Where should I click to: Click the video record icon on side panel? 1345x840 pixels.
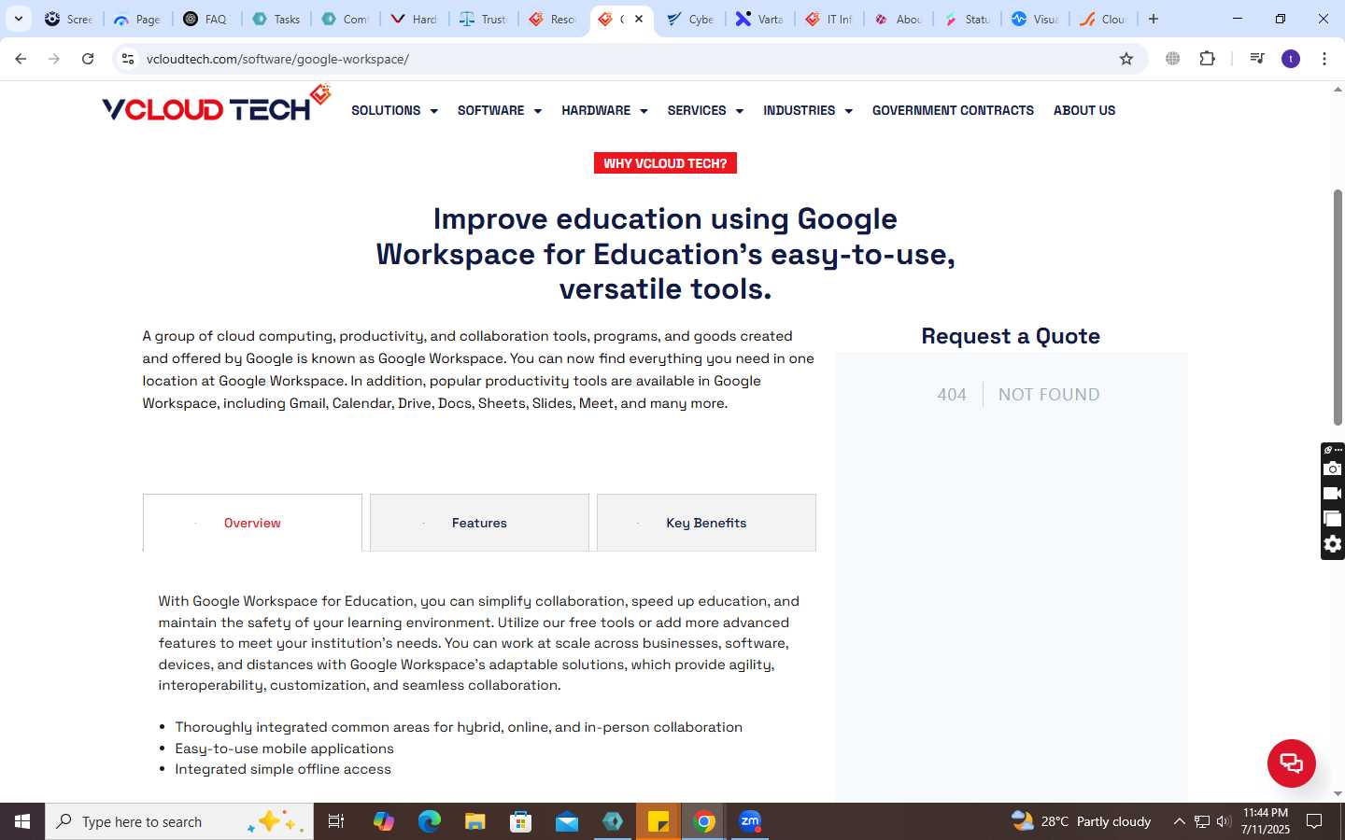click(1333, 494)
